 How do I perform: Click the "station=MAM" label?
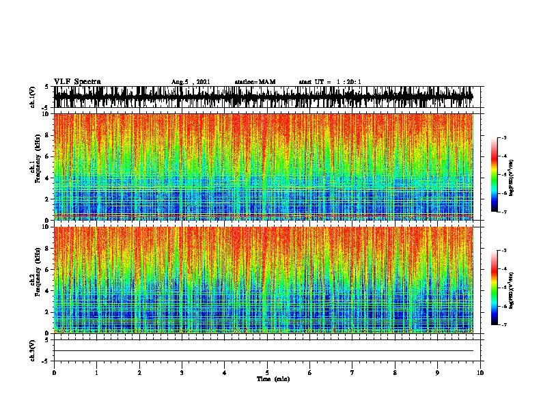255,82
